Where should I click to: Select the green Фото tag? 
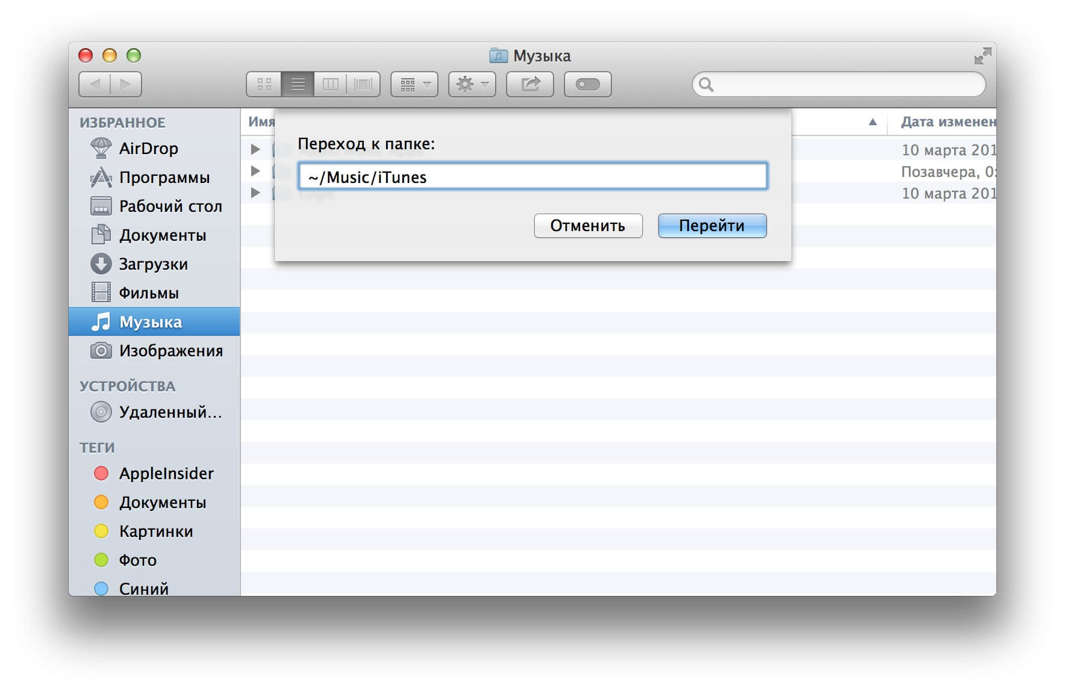[154, 560]
